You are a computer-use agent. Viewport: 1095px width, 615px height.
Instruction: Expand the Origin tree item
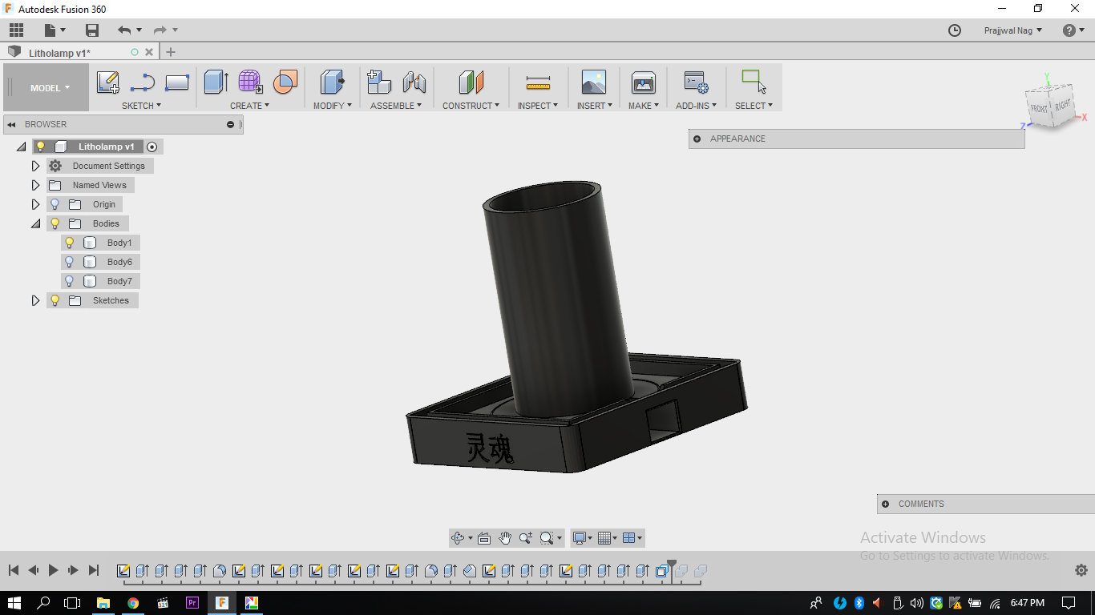(35, 204)
